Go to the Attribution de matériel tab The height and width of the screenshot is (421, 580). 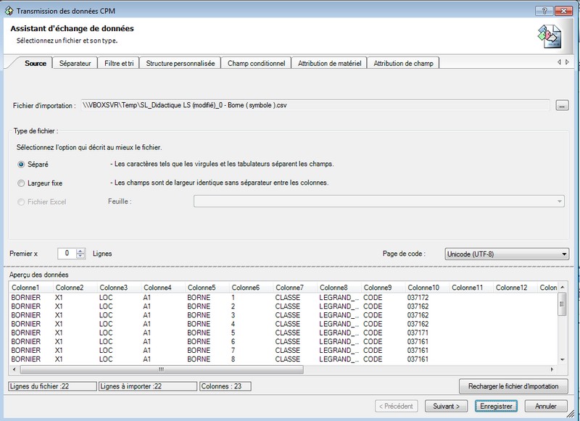tap(329, 64)
